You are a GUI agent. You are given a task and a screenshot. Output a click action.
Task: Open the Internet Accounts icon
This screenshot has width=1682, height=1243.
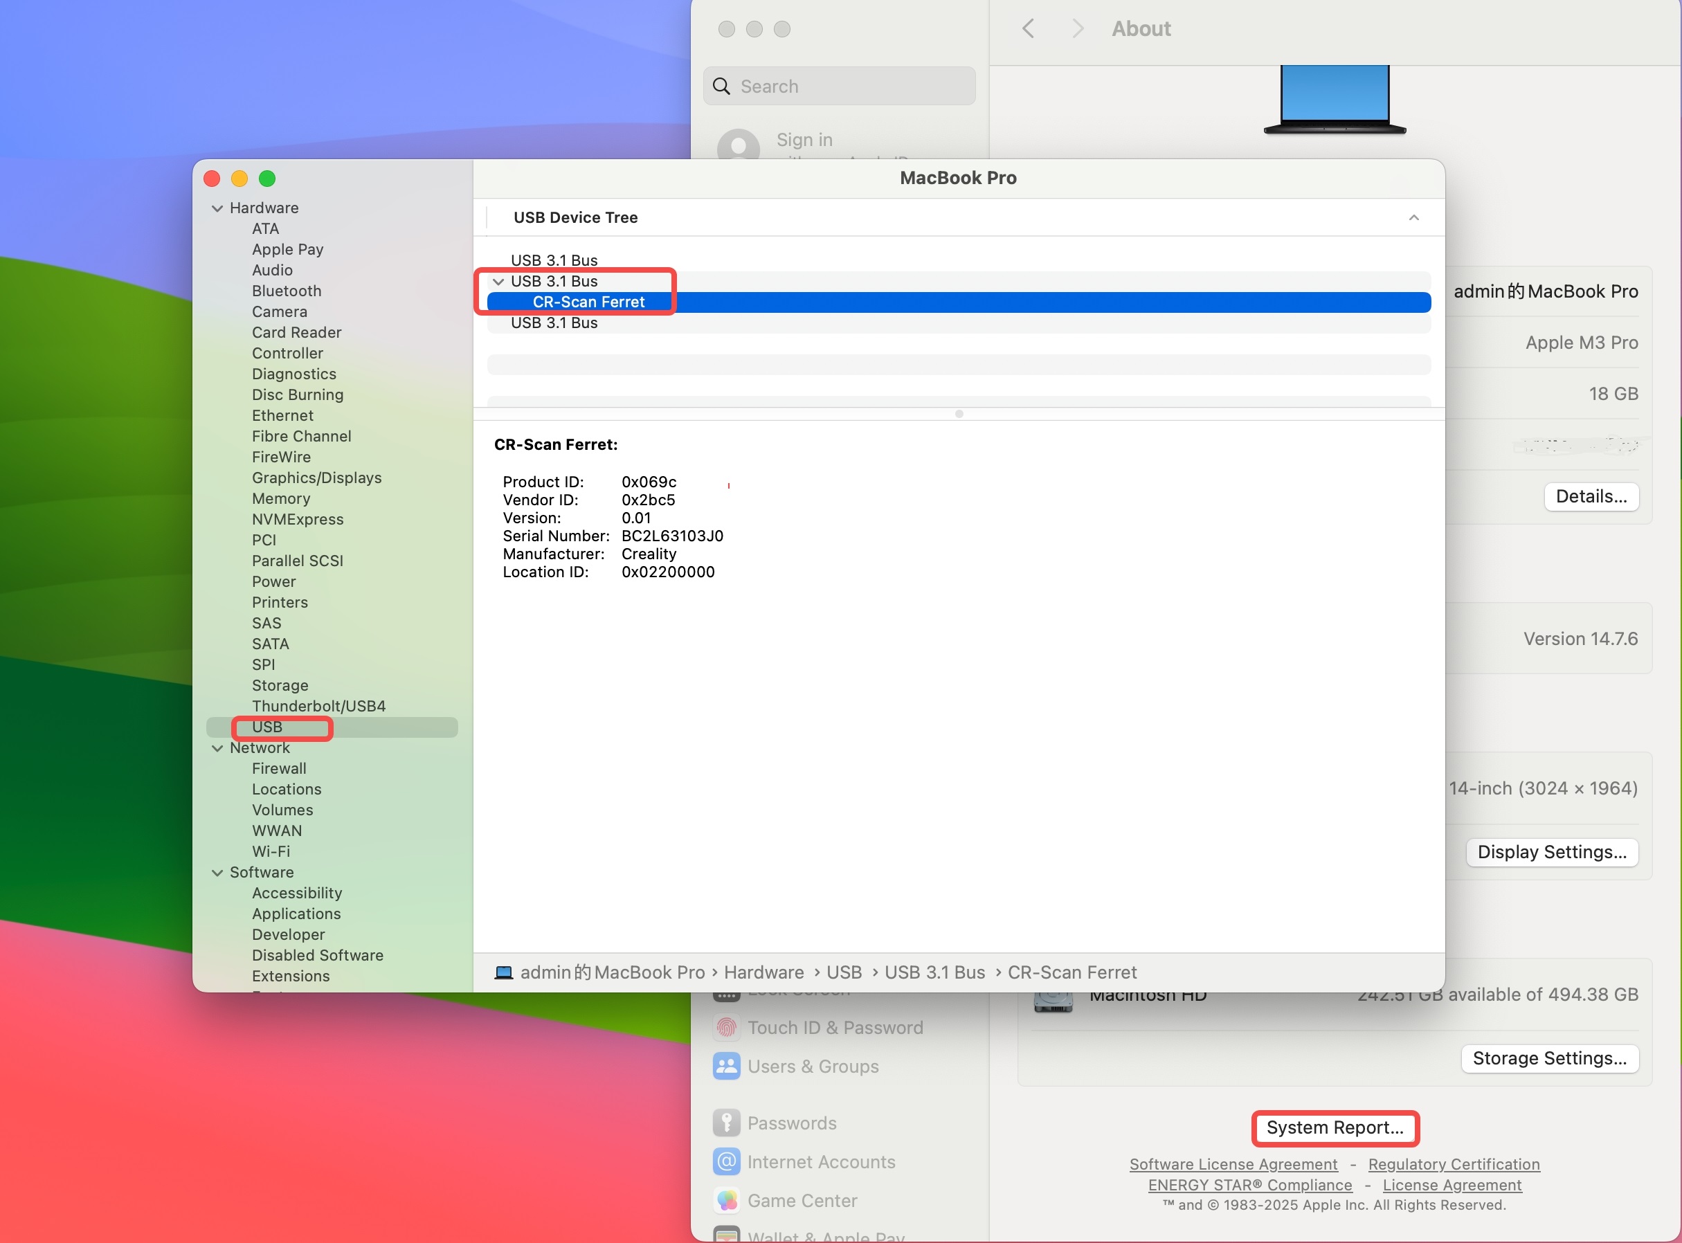coord(726,1162)
